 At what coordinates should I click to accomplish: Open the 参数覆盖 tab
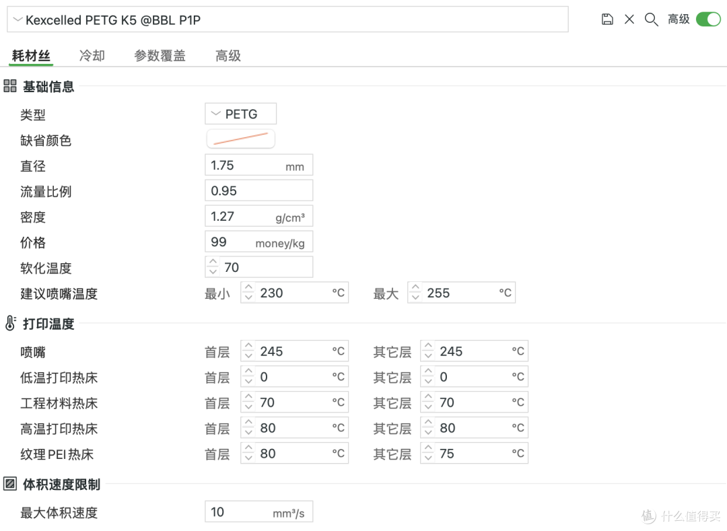pos(160,56)
